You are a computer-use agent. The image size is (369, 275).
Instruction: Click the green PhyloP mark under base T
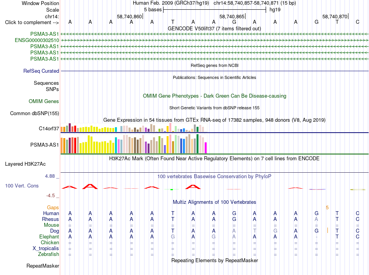click(x=172, y=189)
